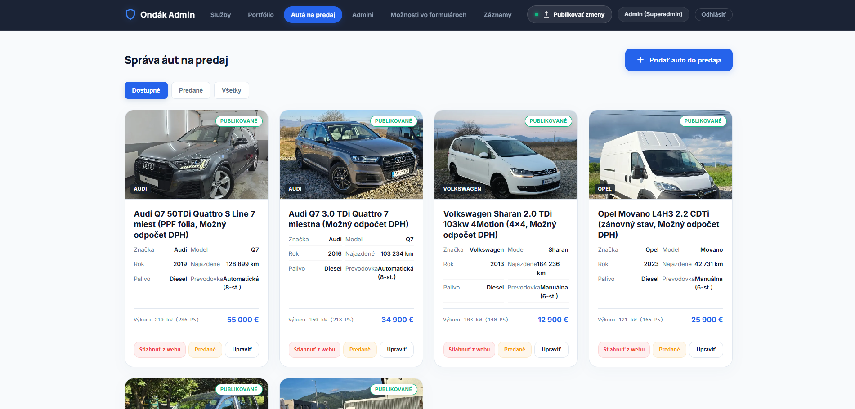
Task: Switch to Dostupné filter tab
Action: pos(146,90)
